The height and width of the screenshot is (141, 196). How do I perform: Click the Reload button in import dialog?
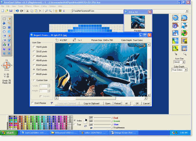(x=118, y=103)
